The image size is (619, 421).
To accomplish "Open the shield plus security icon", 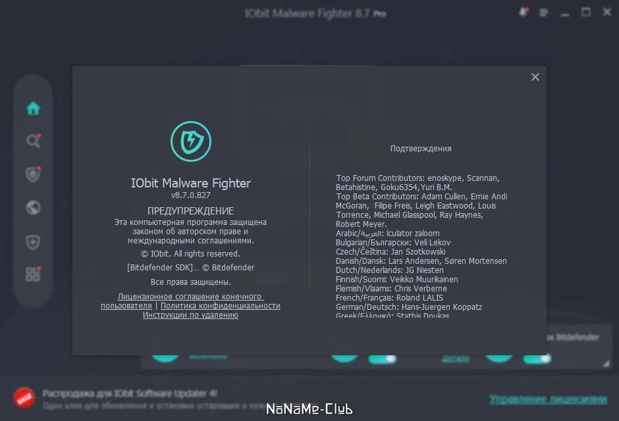I will coord(33,242).
